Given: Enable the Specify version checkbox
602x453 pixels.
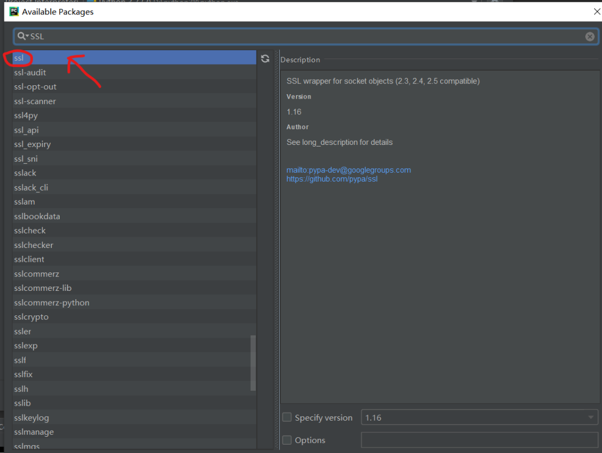Looking at the screenshot, I should pos(287,417).
